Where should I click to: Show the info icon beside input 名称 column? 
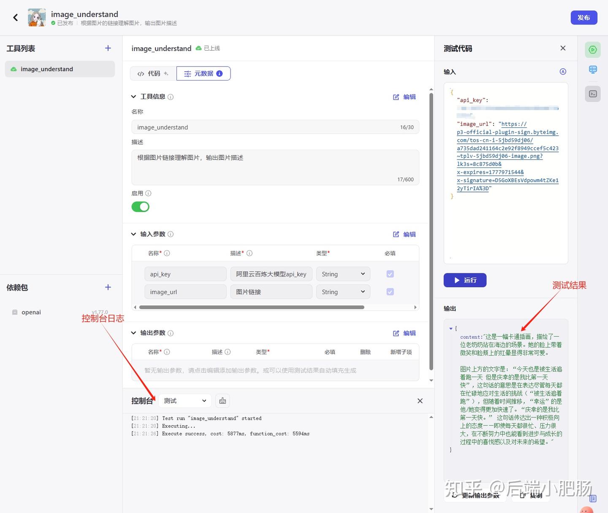pyautogui.click(x=167, y=253)
